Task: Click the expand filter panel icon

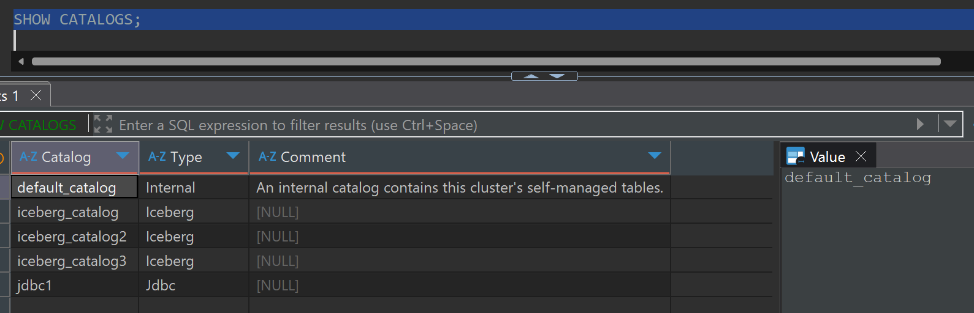Action: click(x=103, y=125)
